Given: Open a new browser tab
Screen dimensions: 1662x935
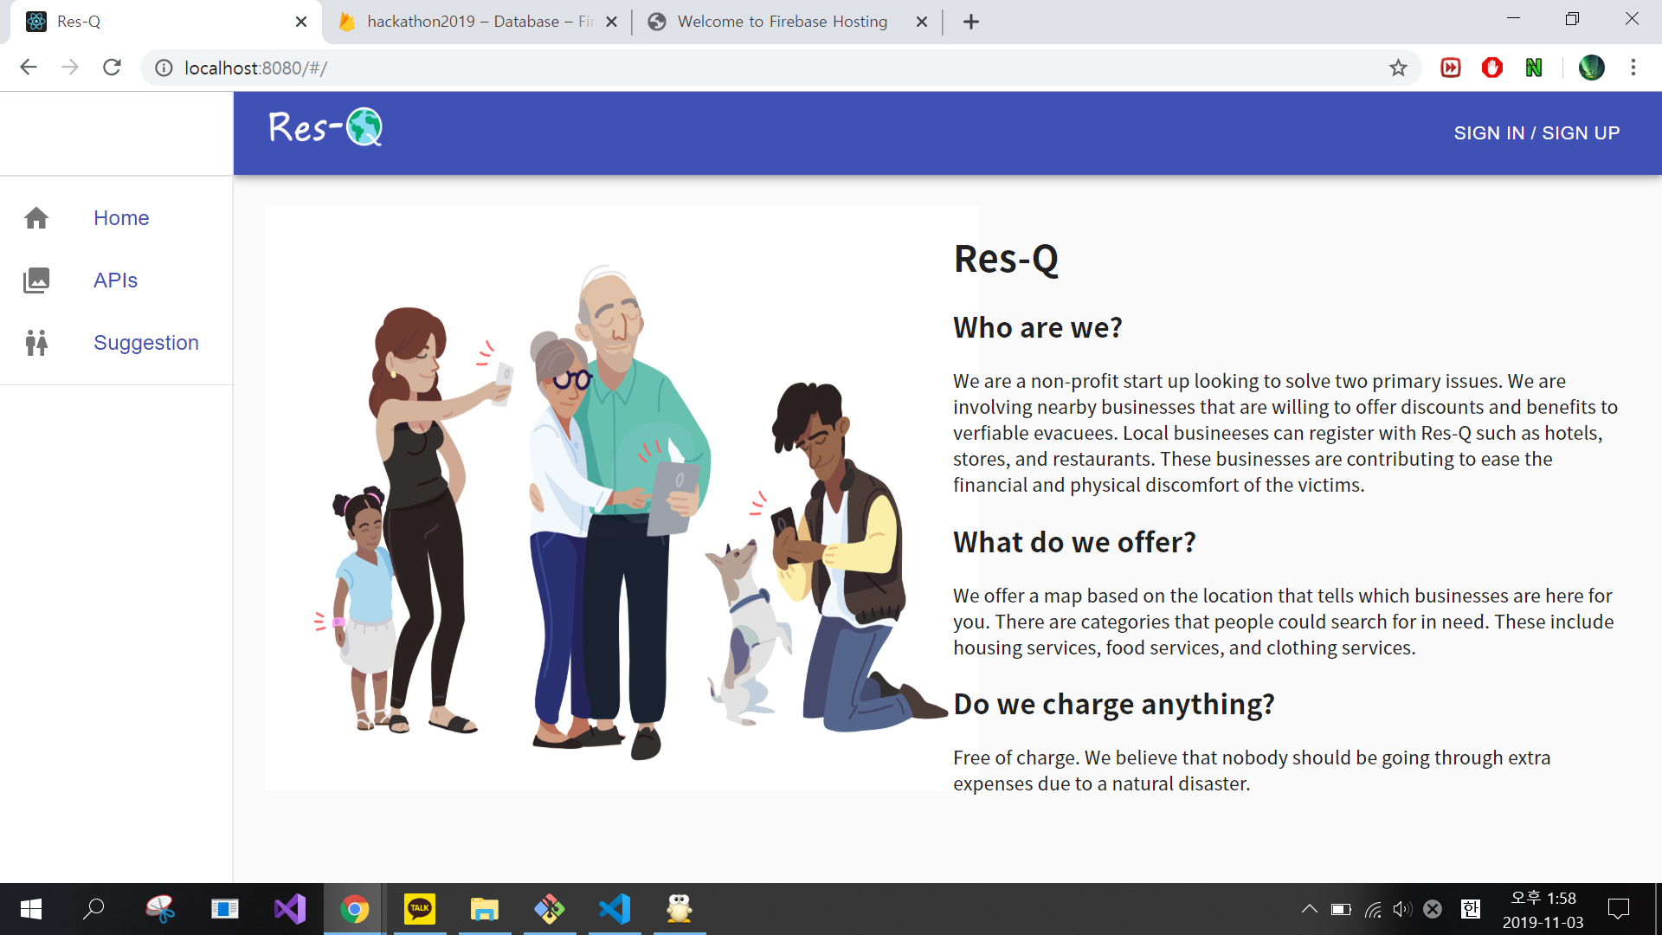Looking at the screenshot, I should coord(971,22).
